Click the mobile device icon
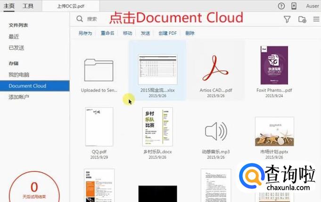321x202 pixels. [294, 6]
